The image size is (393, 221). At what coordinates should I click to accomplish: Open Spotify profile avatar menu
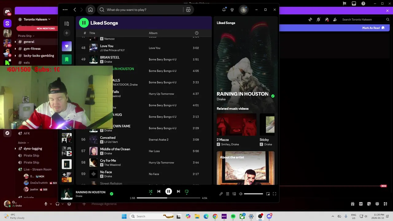(x=243, y=10)
